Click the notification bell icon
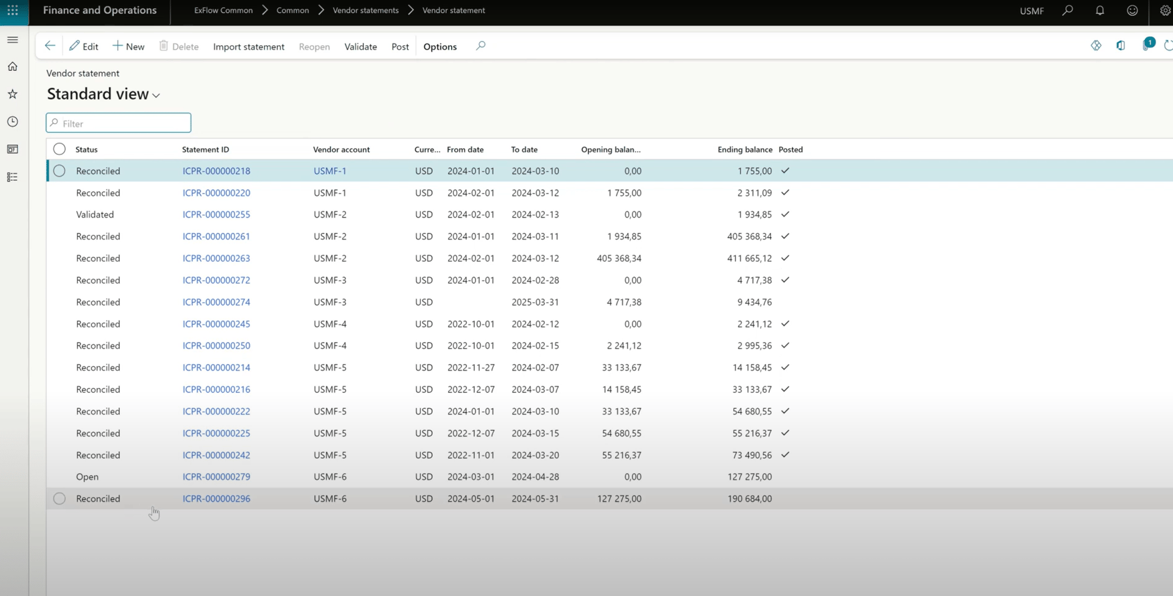The width and height of the screenshot is (1173, 596). tap(1100, 11)
